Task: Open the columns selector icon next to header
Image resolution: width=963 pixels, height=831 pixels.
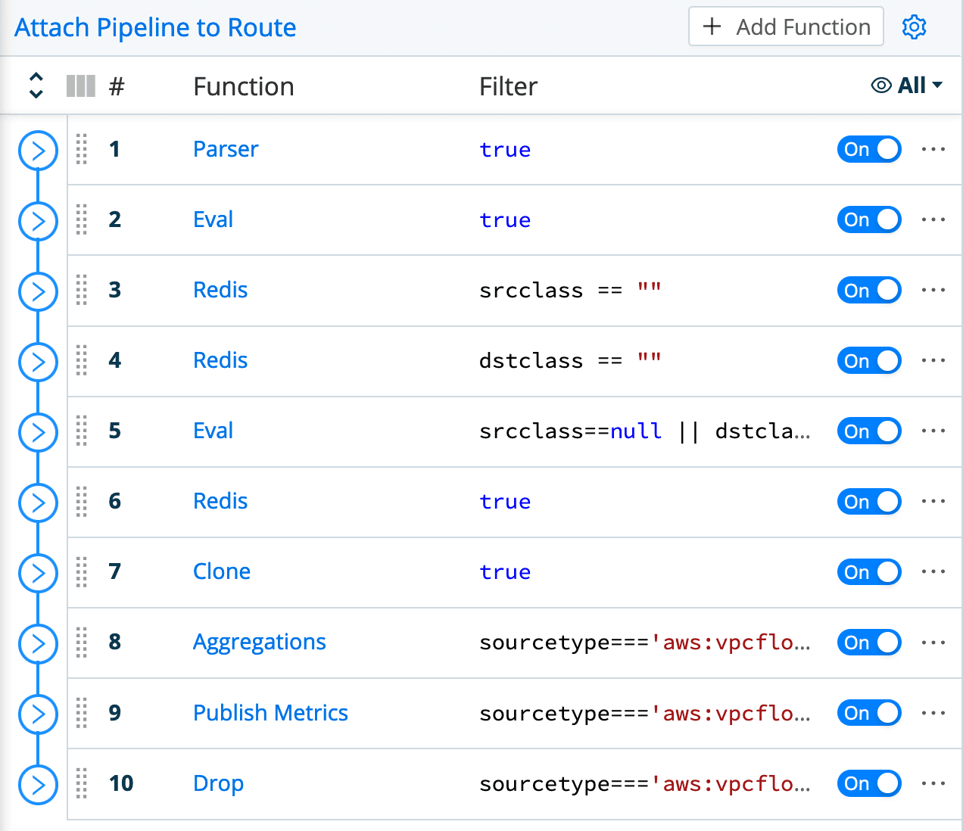Action: click(79, 86)
